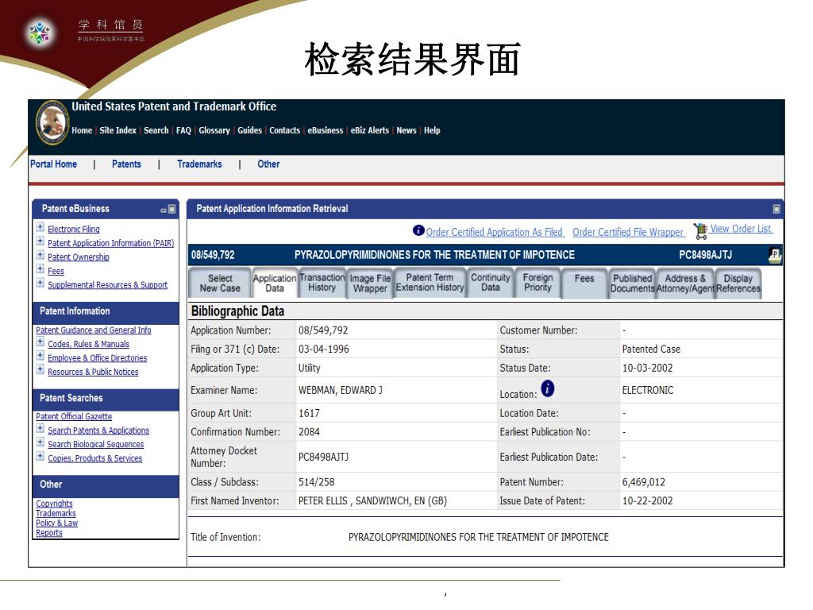Image resolution: width=813 pixels, height=610 pixels.
Task: Click the Location info icon
Action: click(548, 388)
